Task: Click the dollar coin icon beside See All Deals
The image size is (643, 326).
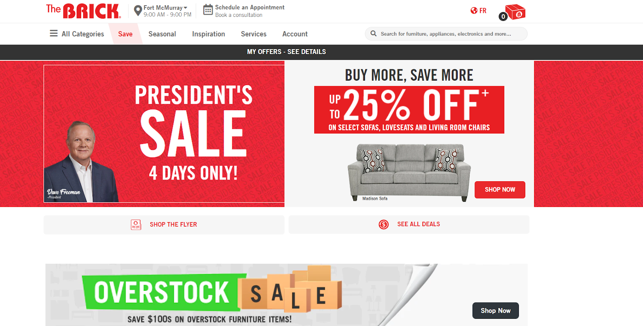Action: click(x=384, y=225)
